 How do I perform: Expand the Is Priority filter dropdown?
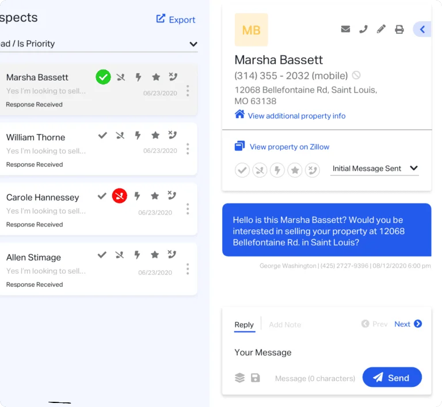pos(193,44)
